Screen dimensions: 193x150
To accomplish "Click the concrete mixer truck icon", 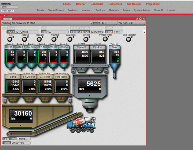I will tap(81, 125).
